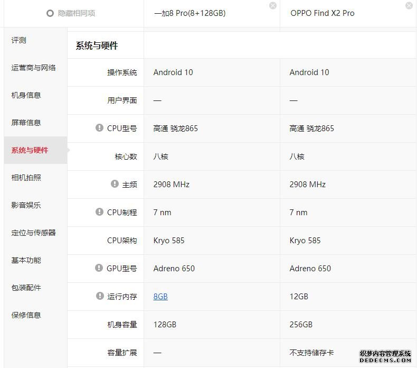Click the 12GB memory value
This screenshot has height=368, width=417.
point(299,297)
